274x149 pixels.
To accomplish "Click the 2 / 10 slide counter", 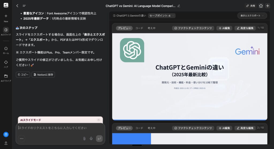I will [x=261, y=128].
